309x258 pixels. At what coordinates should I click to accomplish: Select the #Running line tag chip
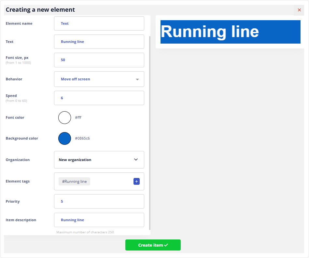[x=74, y=182]
